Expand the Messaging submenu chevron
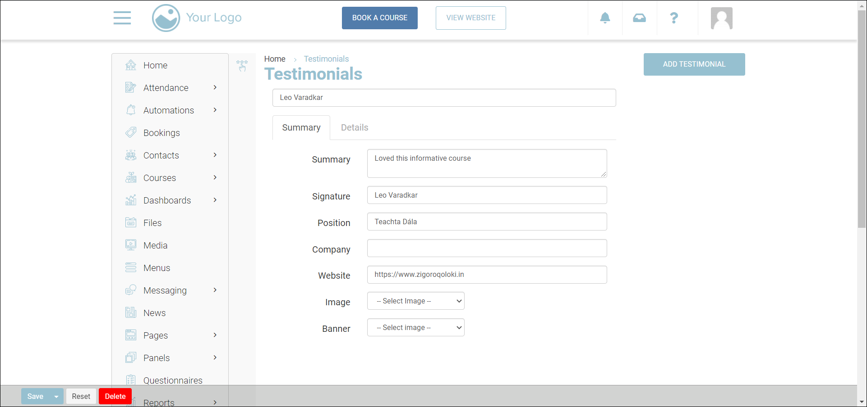The image size is (867, 407). [215, 290]
